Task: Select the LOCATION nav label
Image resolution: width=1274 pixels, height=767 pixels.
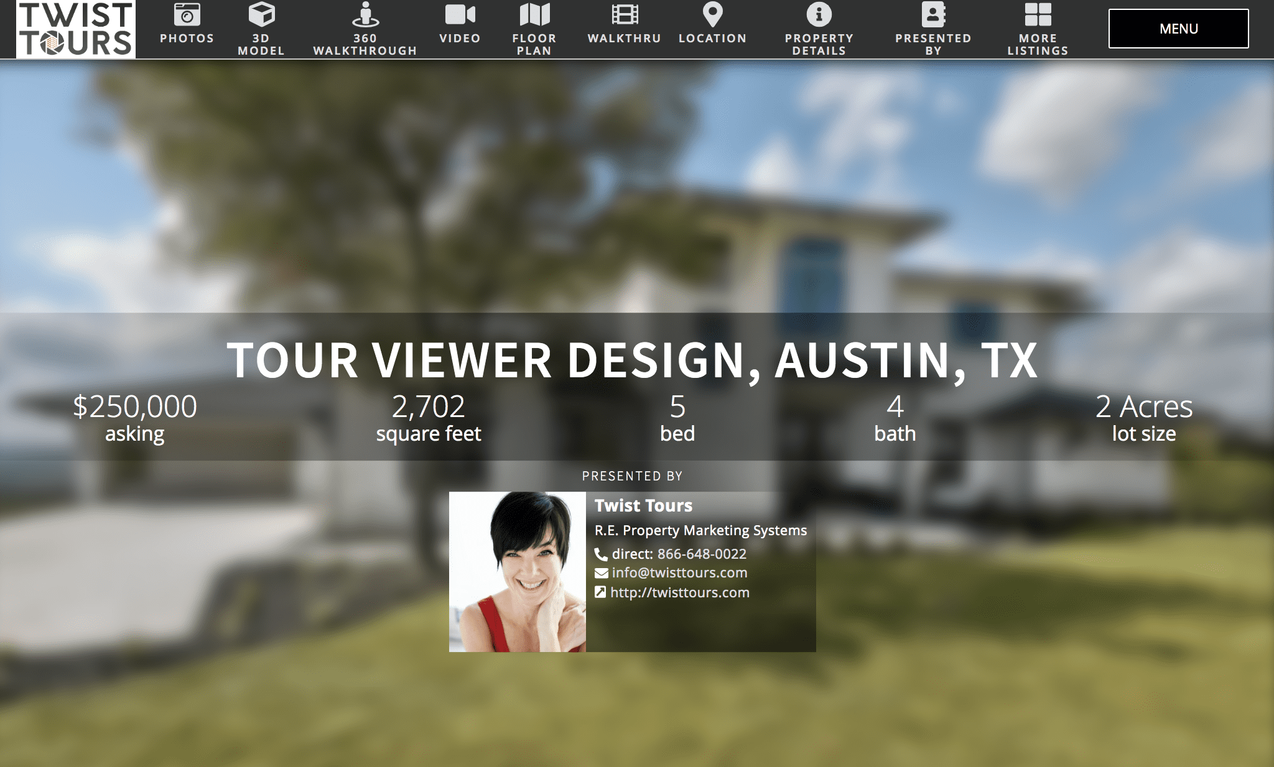Action: (712, 38)
